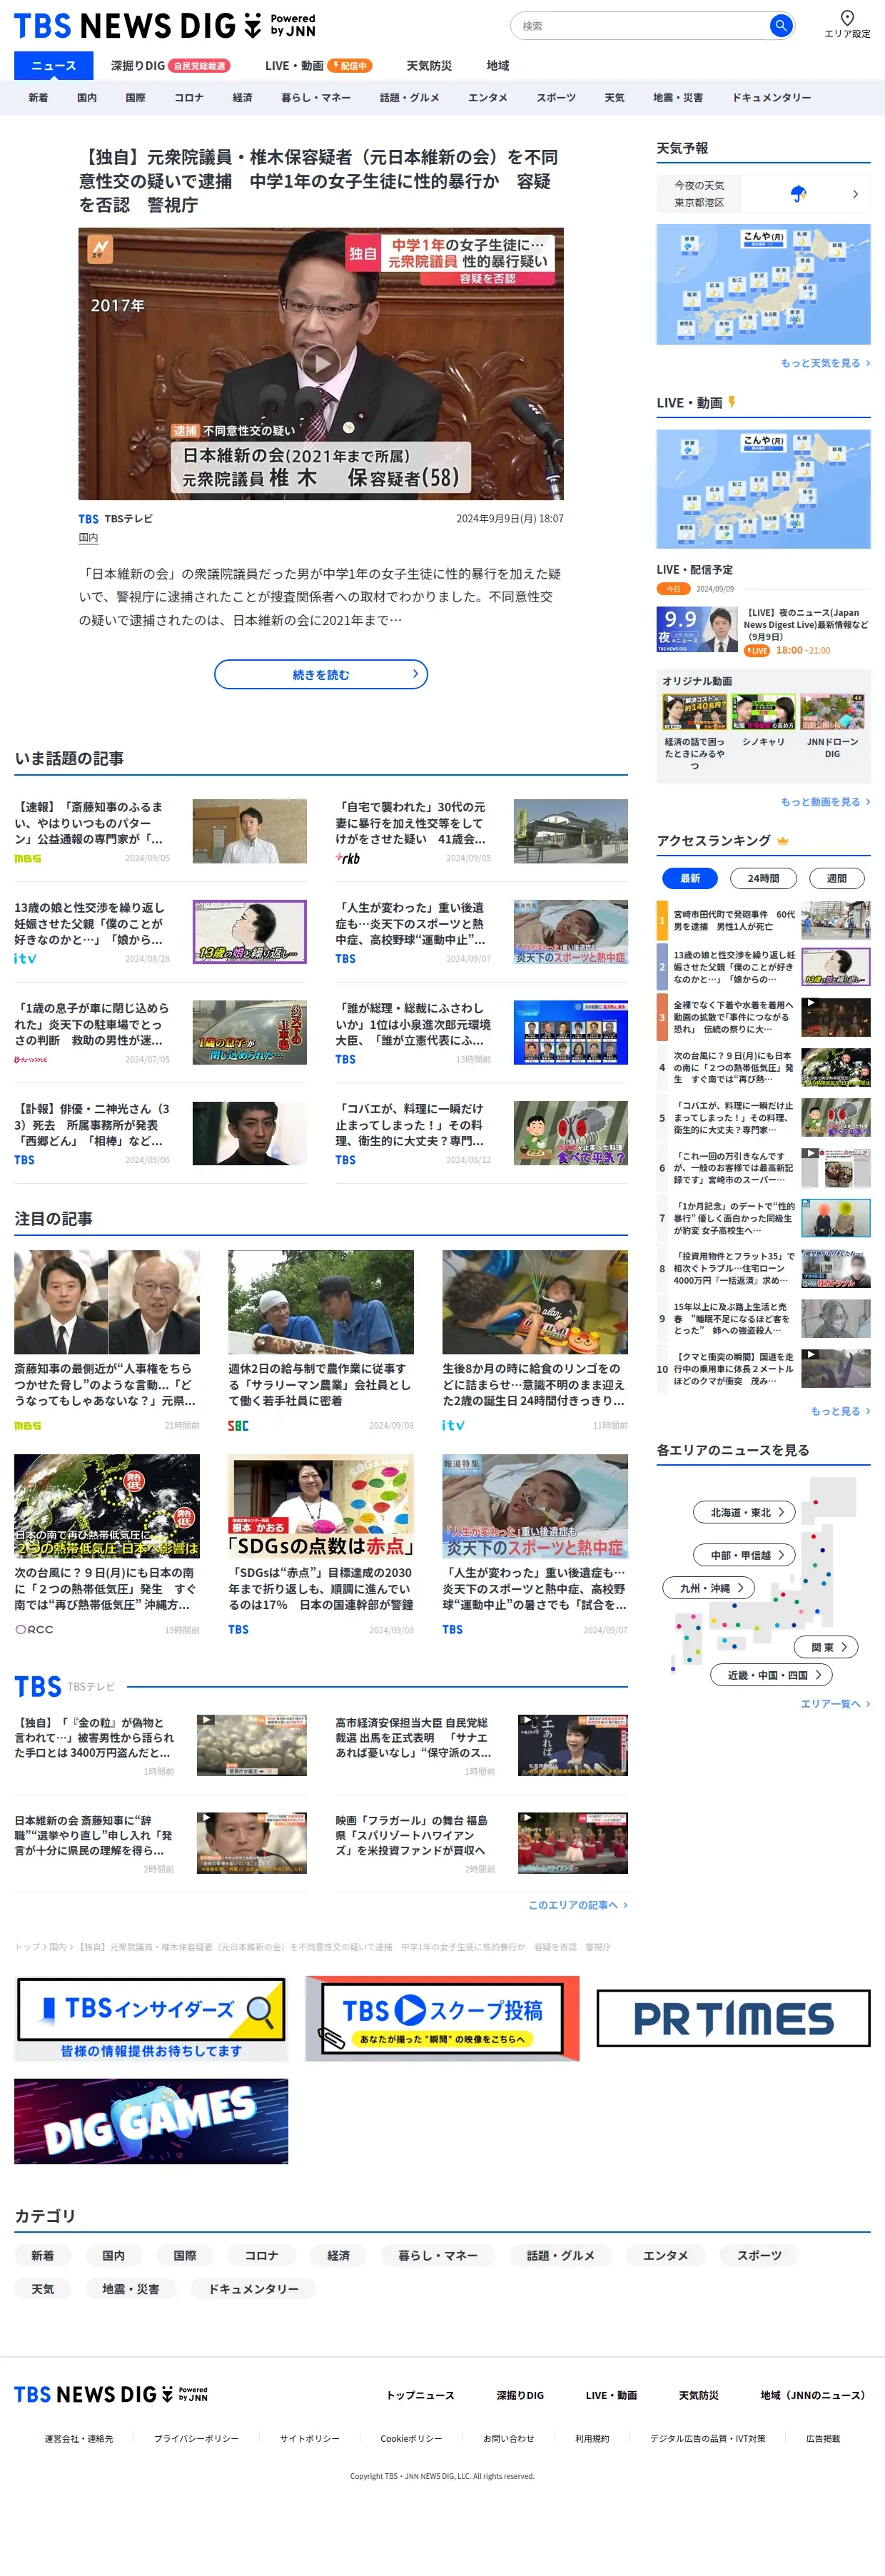Switch to 地域 tab
The width and height of the screenshot is (885, 2576).
pos(498,66)
